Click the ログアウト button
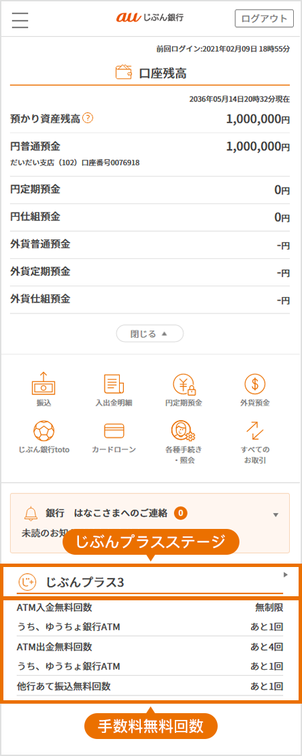Image resolution: width=302 pixels, height=756 pixels. (264, 19)
